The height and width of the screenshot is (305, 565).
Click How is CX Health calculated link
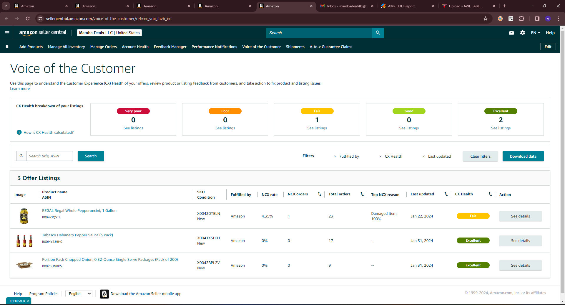[49, 133]
